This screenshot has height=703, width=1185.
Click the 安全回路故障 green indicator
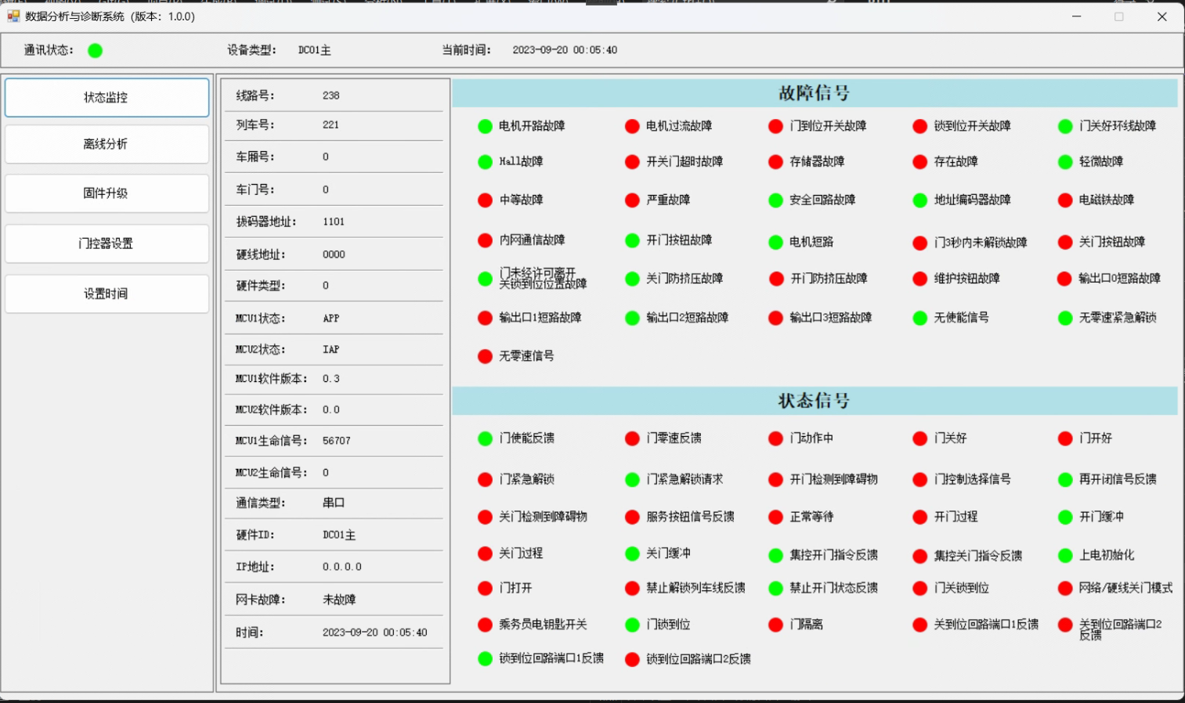pos(775,200)
